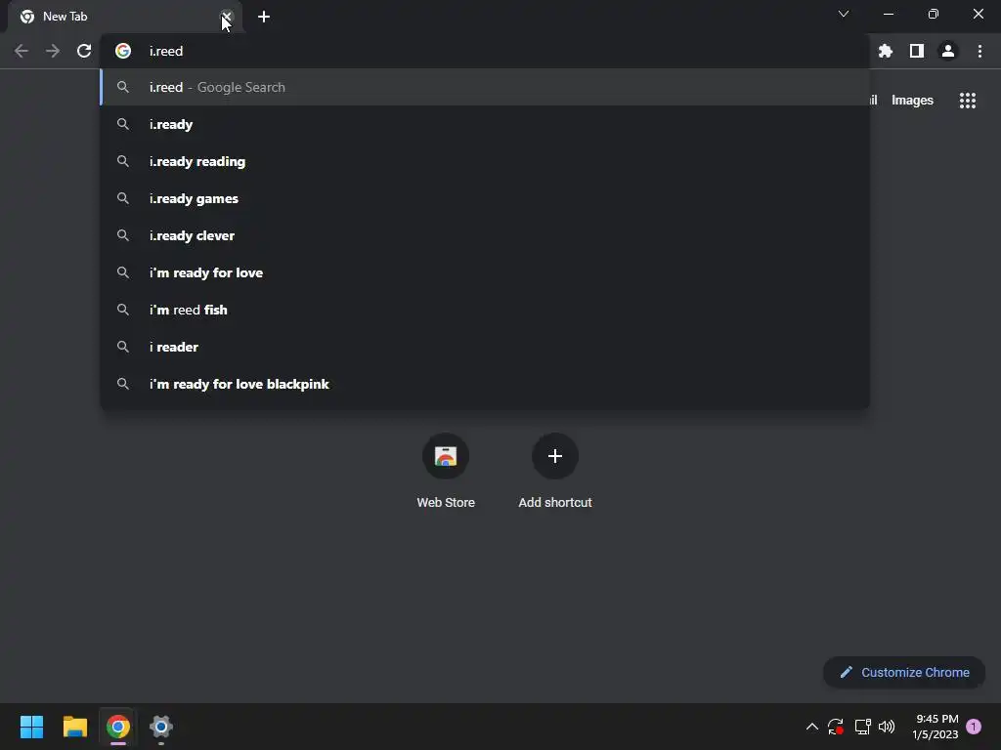Select 'i'm ready for love blackpink' suggestion
The width and height of the screenshot is (1001, 750).
click(x=485, y=383)
